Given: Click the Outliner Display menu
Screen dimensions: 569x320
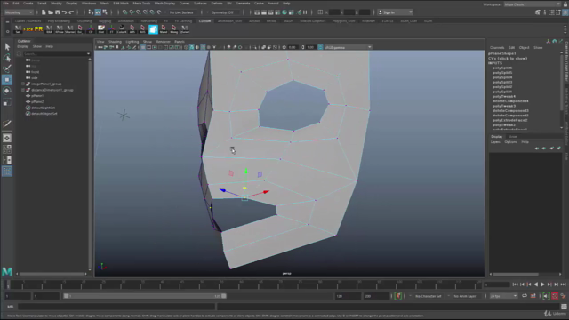Looking at the screenshot, I should click(22, 46).
